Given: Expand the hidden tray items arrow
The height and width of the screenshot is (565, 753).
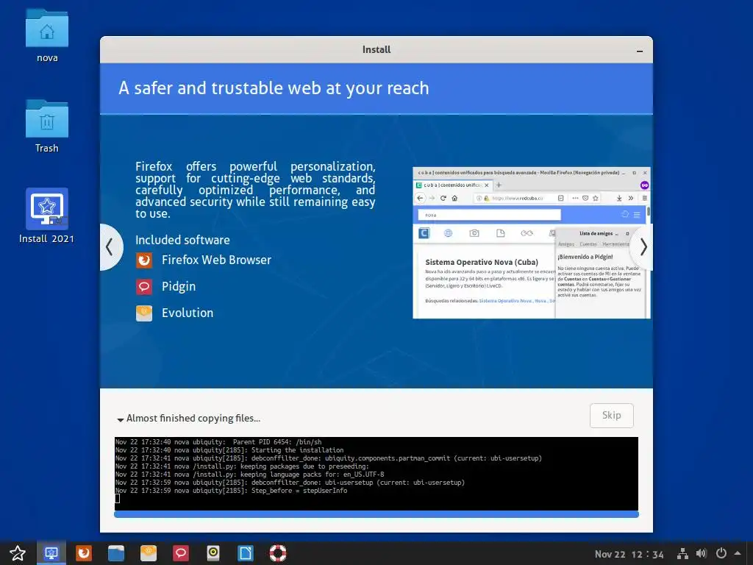Looking at the screenshot, I should click(738, 553).
